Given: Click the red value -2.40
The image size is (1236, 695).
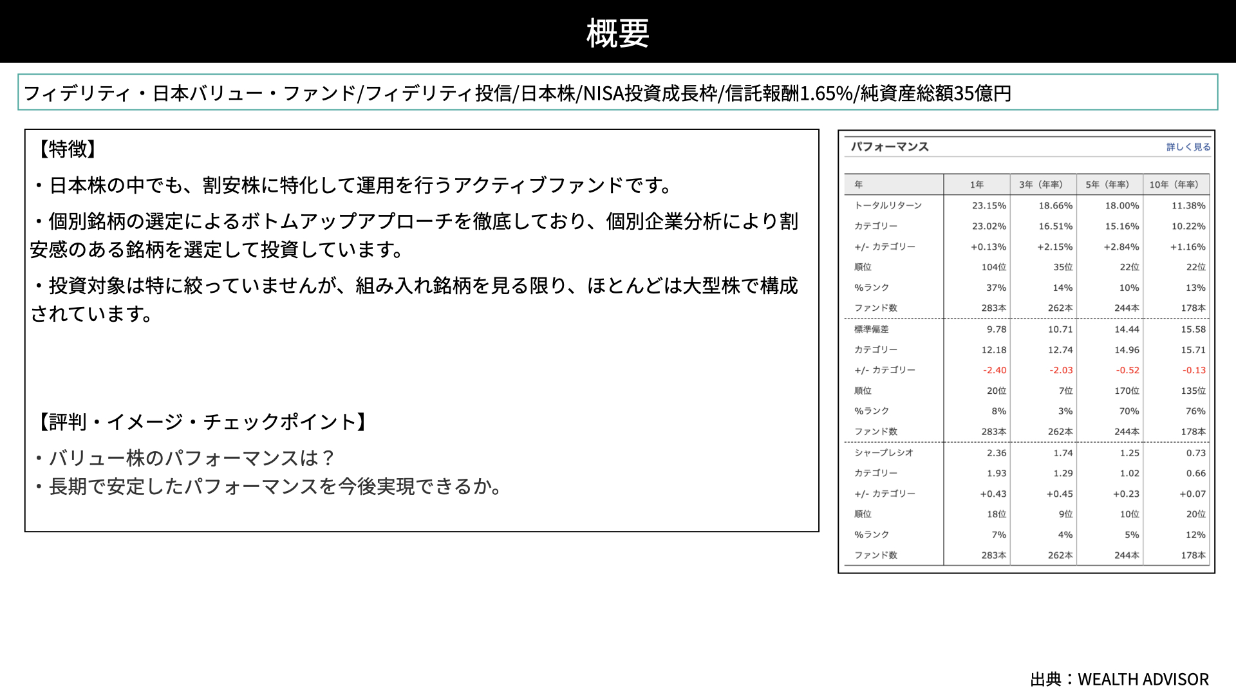Looking at the screenshot, I should click(995, 370).
